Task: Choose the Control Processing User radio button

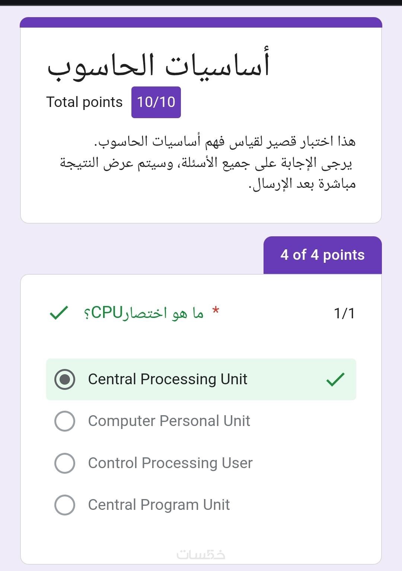Action: click(x=65, y=463)
